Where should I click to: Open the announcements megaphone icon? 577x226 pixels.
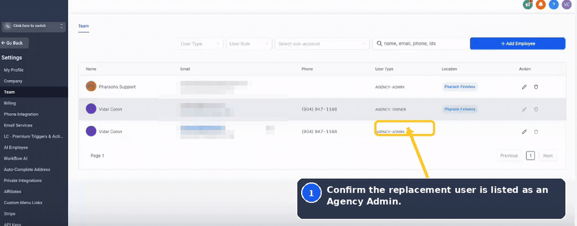[x=528, y=5]
